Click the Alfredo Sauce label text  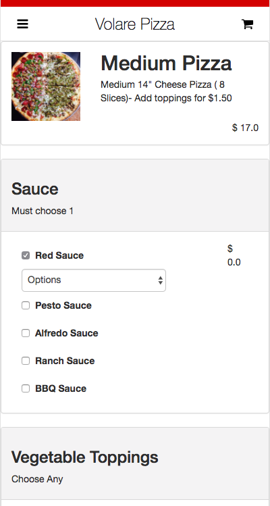[66, 333]
